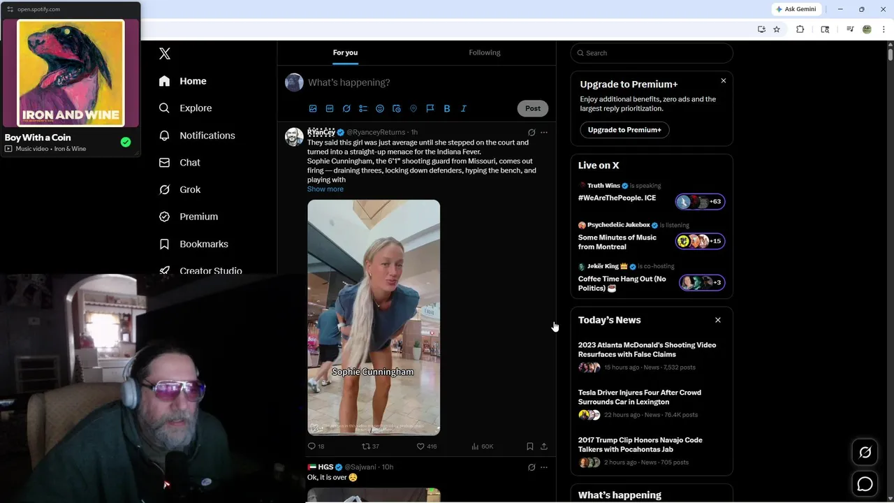Install app icon in address bar
The width and height of the screenshot is (894, 503).
761,29
